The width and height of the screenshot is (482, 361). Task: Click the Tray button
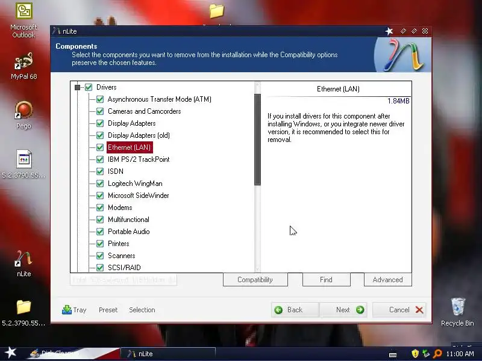coord(74,310)
